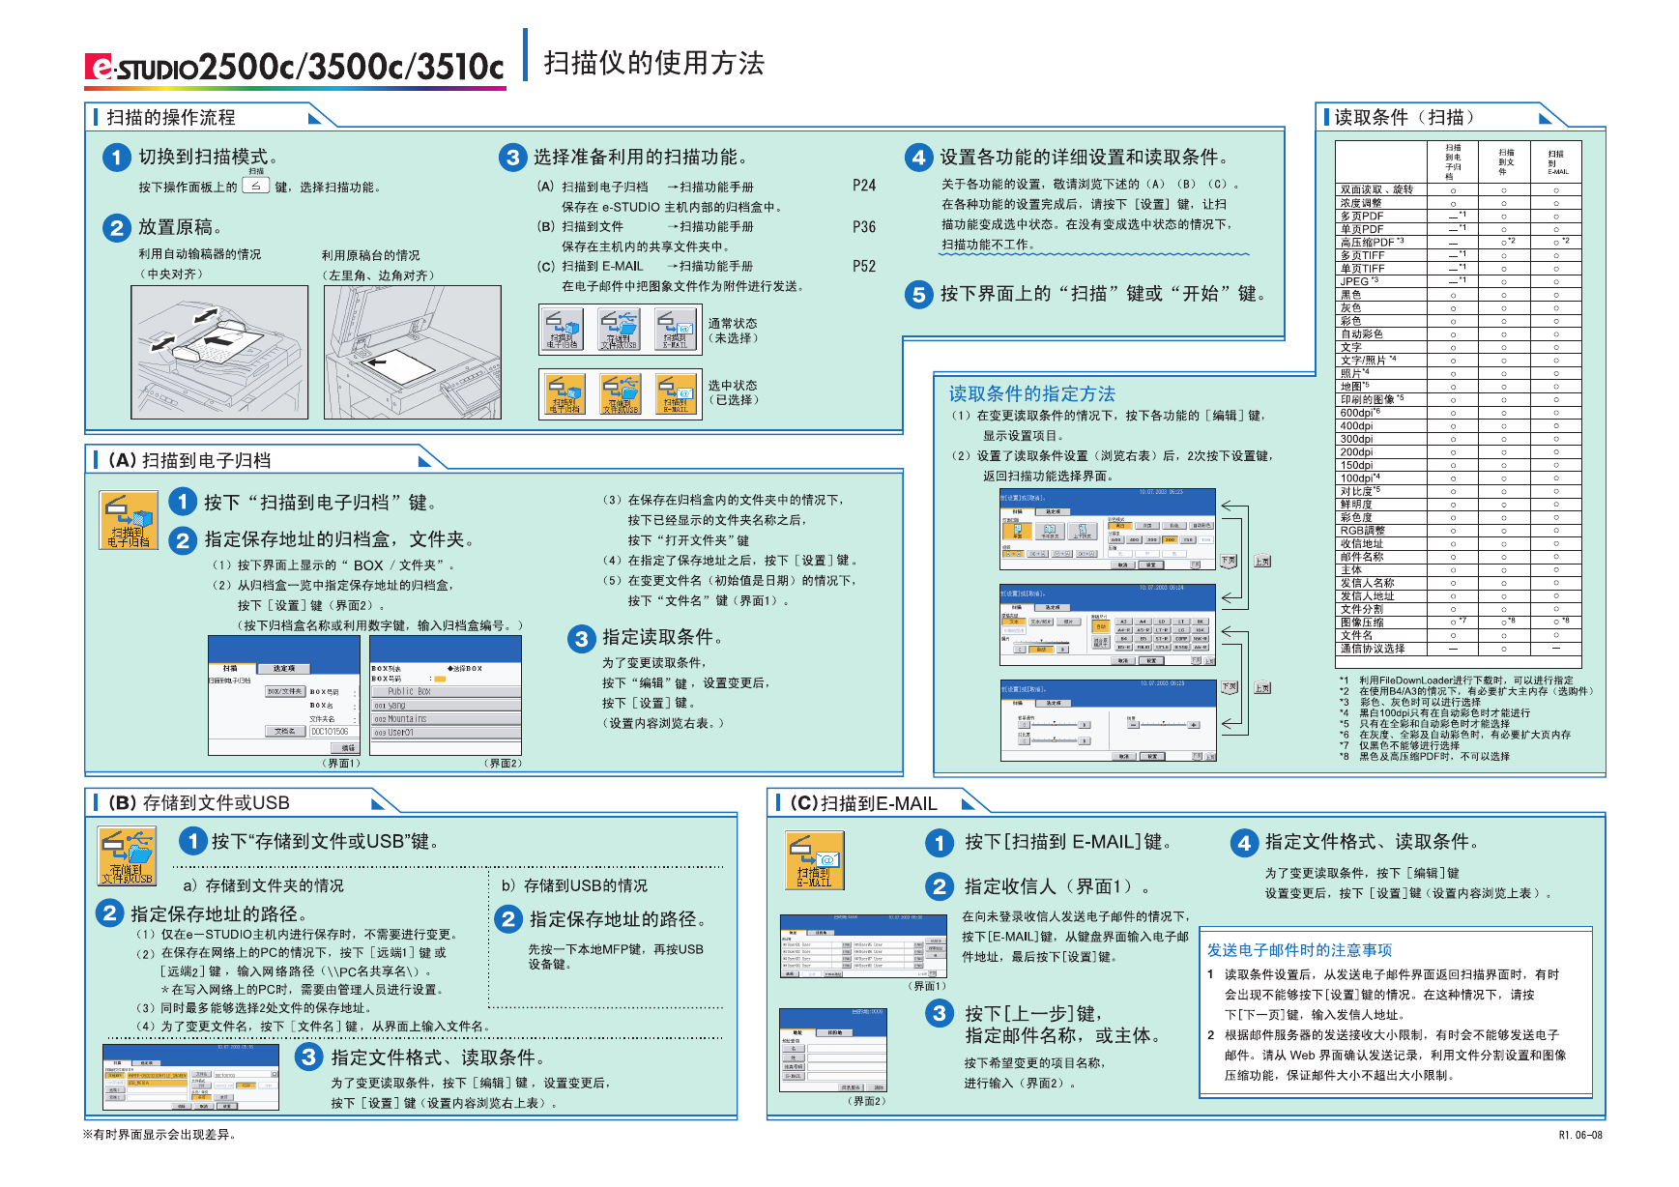The width and height of the screenshot is (1679, 1187).
Task: Click the page reference P24
Action: [864, 186]
